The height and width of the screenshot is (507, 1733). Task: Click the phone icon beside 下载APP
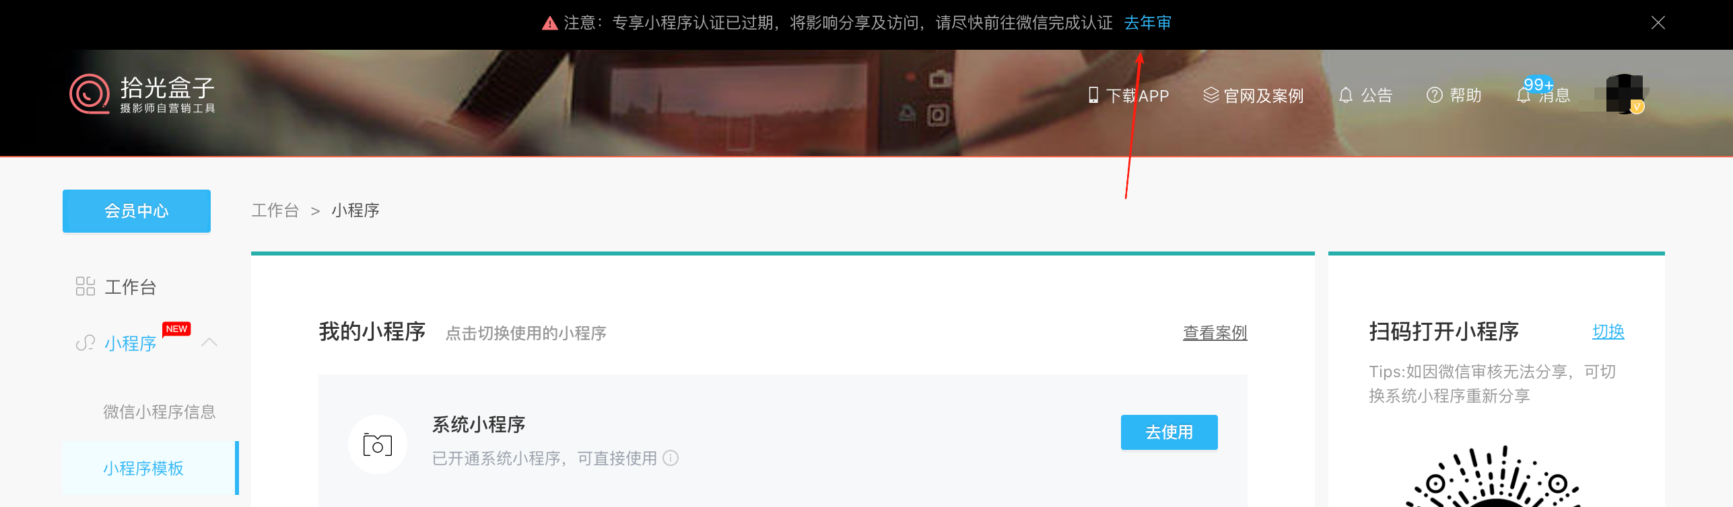(1093, 95)
